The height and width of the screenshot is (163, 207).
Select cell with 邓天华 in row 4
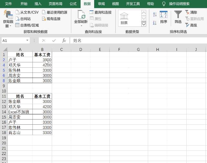tap(20, 65)
